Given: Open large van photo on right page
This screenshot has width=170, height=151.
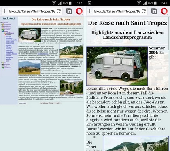Looking at the screenshot, I should click(117, 66).
